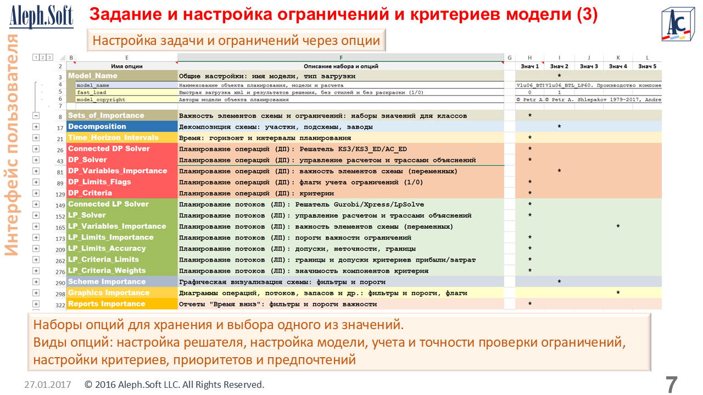Select row number 290 header

coord(60,282)
